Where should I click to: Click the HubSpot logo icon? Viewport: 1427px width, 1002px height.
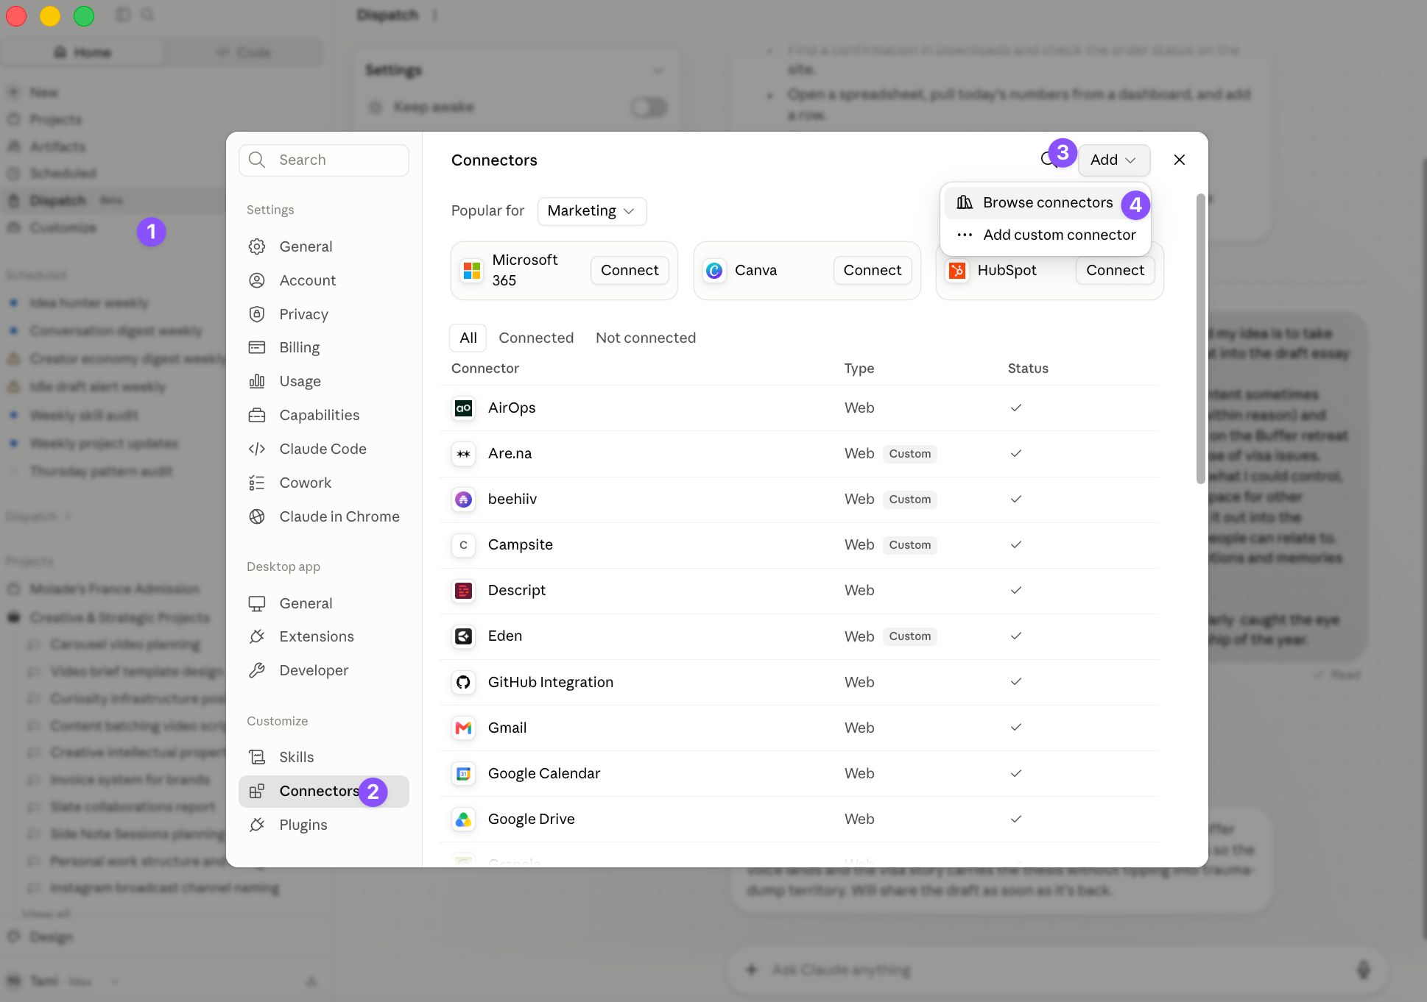point(957,271)
